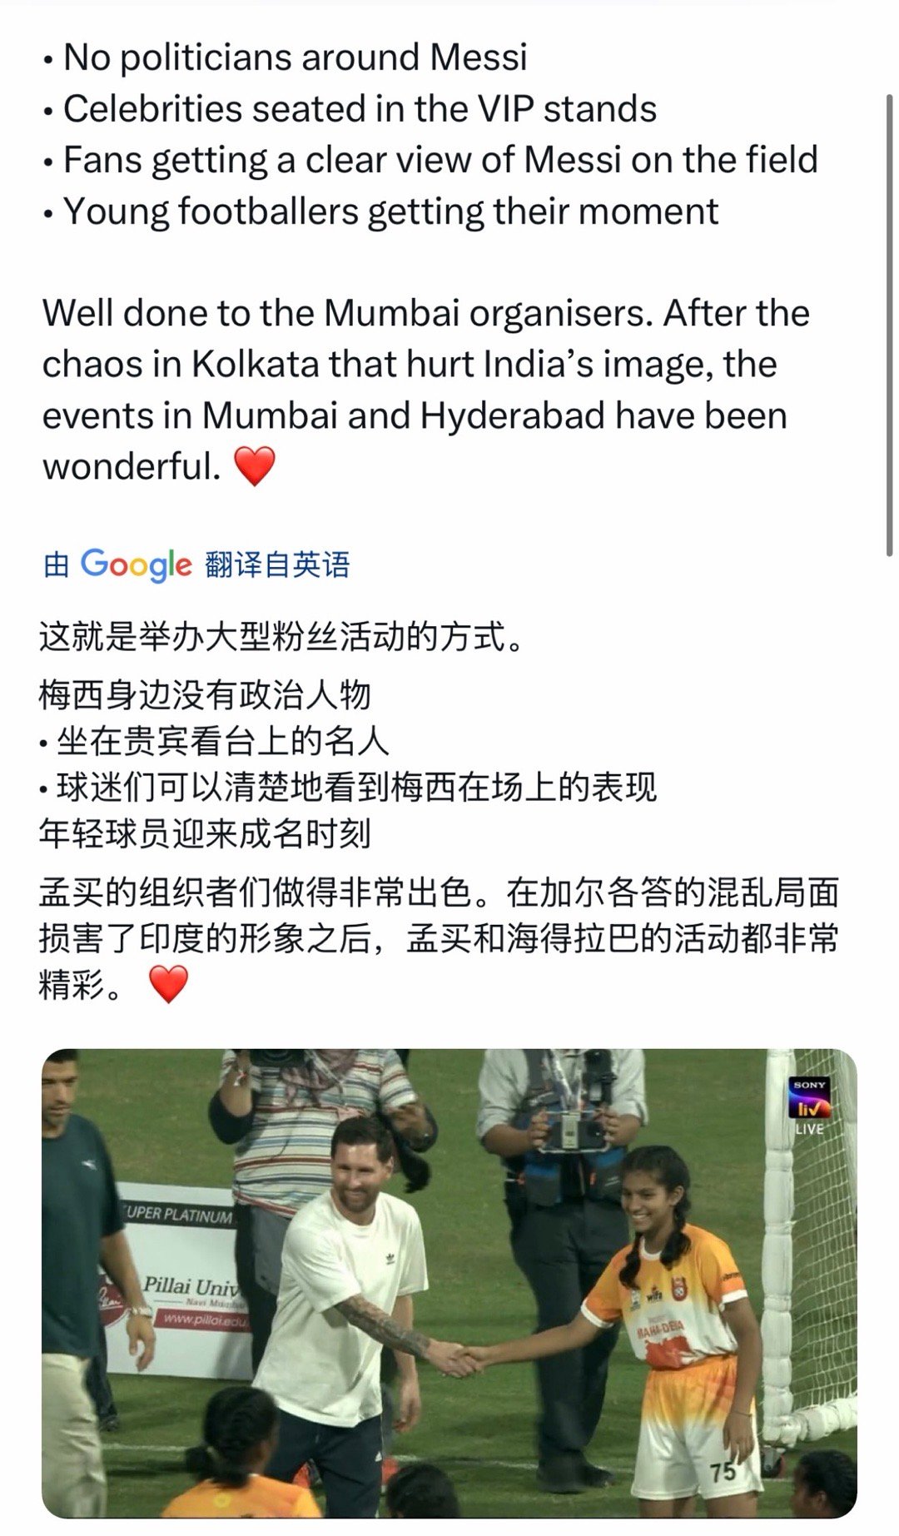
Task: Click the handshake in the photo
Action: pos(457,1358)
